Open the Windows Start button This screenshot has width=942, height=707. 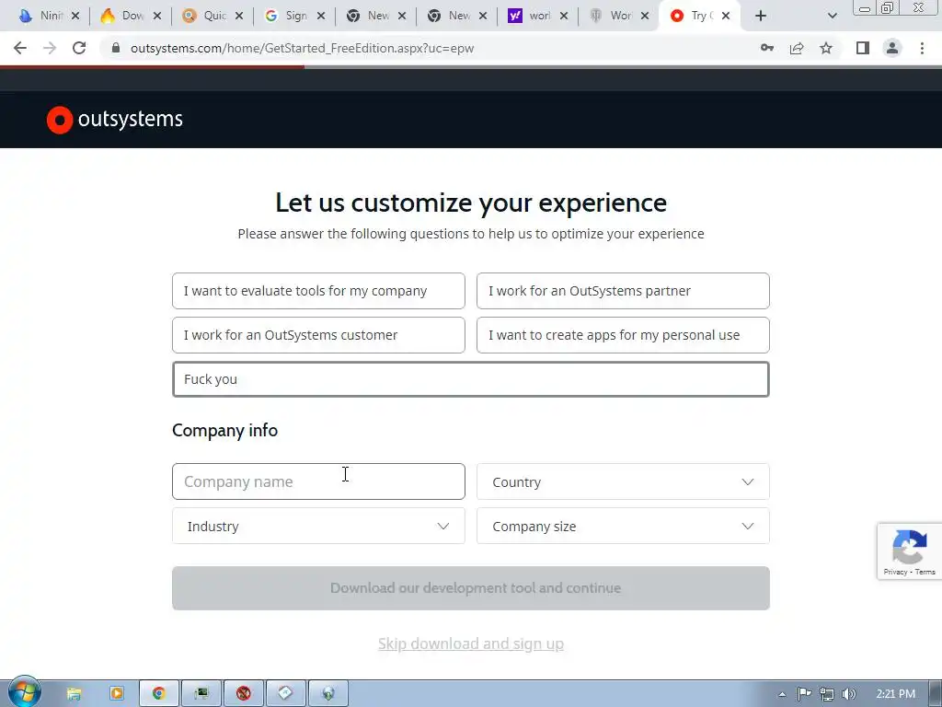point(25,692)
